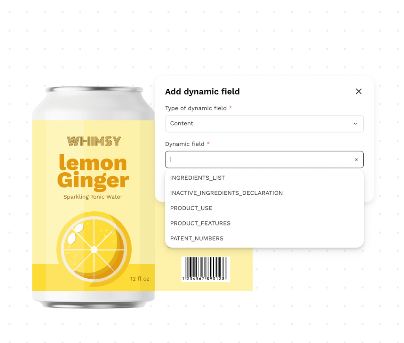The width and height of the screenshot is (404, 343).
Task: Click the lemon Ginger title text
Action: tap(93, 172)
